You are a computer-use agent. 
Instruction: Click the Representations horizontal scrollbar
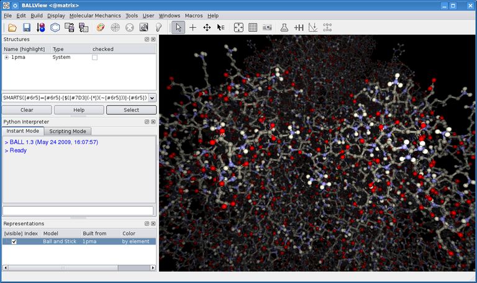click(79, 268)
